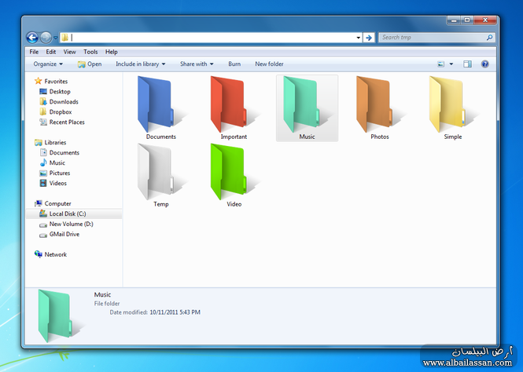Click the Forward navigation arrow
This screenshot has width=523, height=372.
46,38
